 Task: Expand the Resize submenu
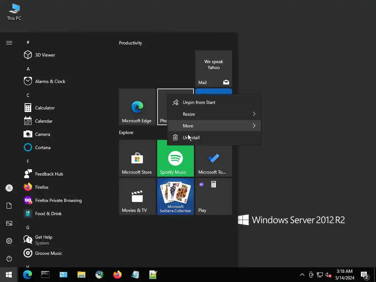[214, 114]
